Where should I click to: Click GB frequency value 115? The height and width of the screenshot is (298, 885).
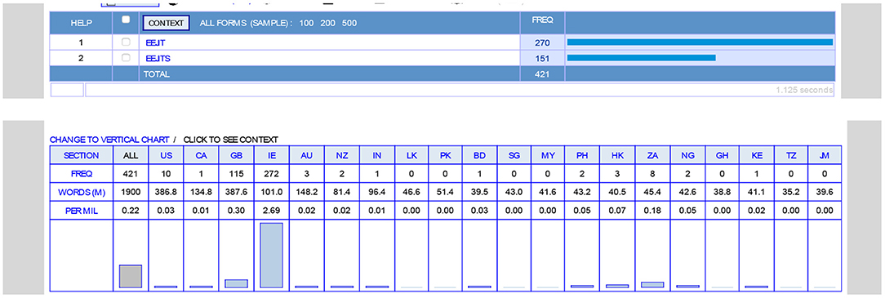pos(236,173)
